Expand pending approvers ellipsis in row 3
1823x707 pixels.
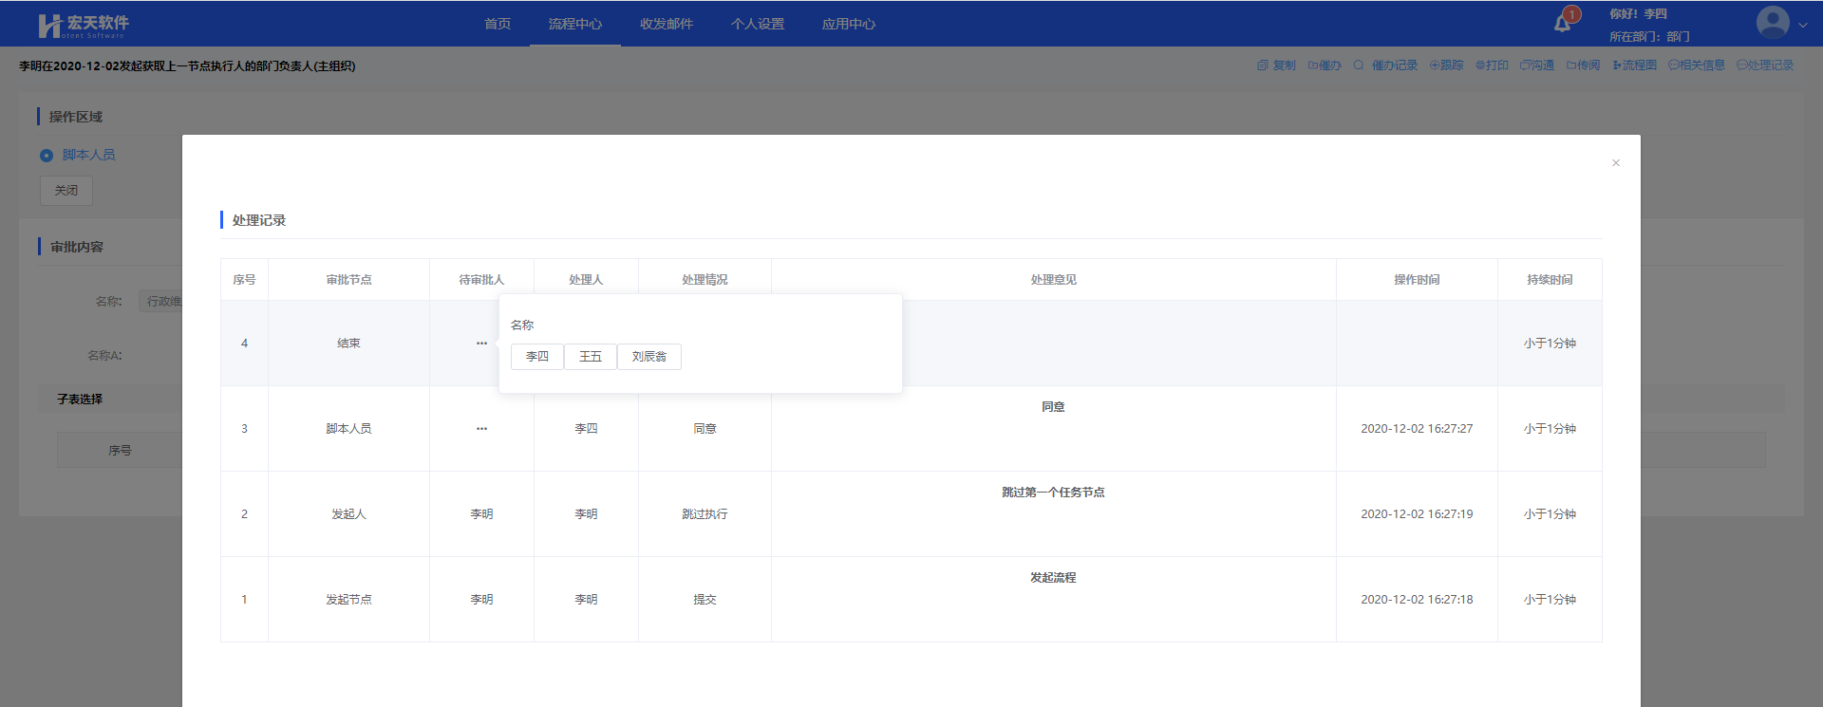click(x=481, y=429)
